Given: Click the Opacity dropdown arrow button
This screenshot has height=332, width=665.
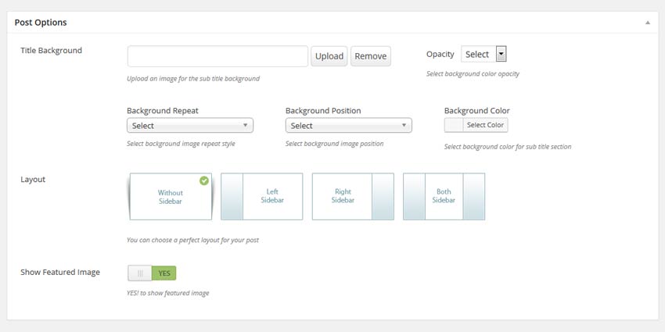Looking at the screenshot, I should [501, 54].
